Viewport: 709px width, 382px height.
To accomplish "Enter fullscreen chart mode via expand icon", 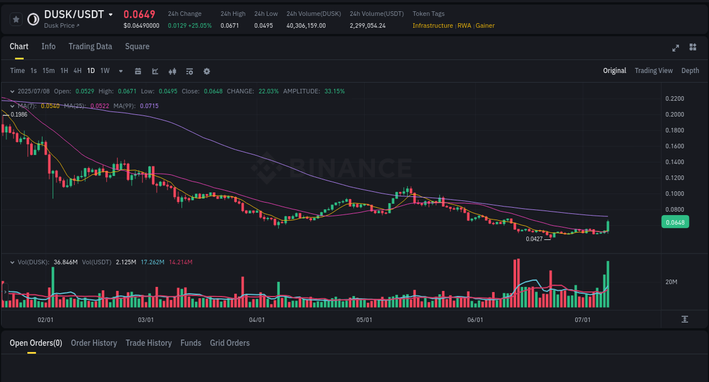I will point(675,48).
